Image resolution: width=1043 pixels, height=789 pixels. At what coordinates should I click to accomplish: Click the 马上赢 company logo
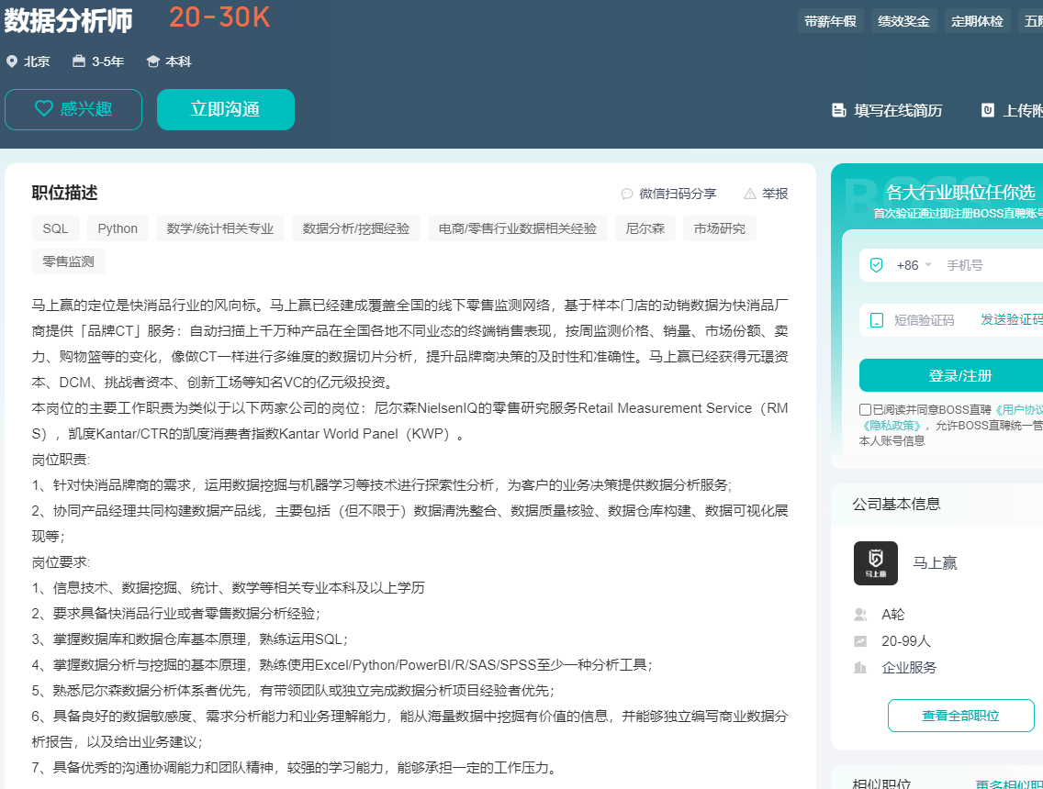[x=876, y=563]
